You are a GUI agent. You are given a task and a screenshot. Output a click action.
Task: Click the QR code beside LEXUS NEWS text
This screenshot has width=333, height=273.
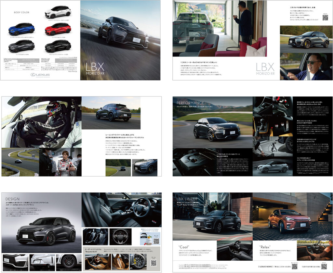pyautogui.click(x=295, y=267)
